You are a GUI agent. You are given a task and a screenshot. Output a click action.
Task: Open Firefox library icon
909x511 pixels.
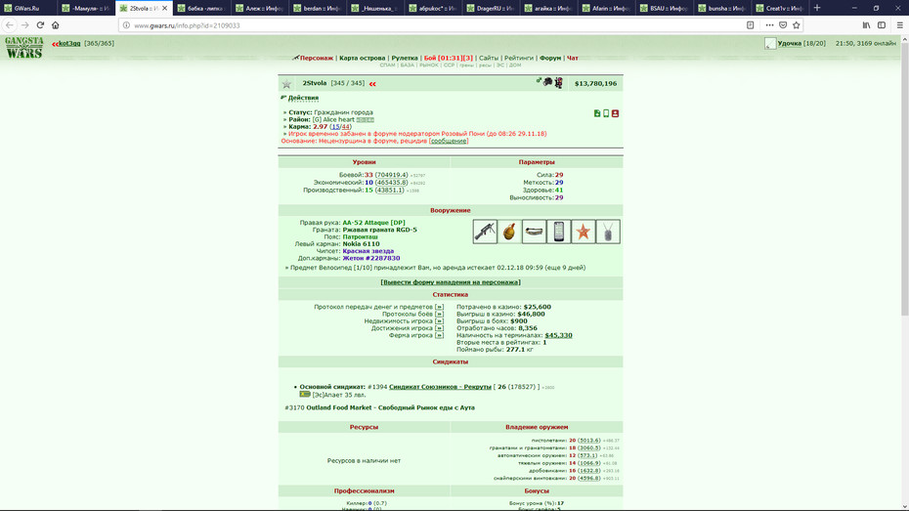tap(866, 24)
